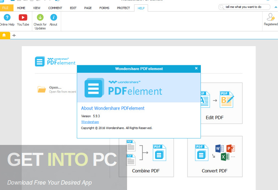Add a new document tab
The image size is (278, 190).
14,35
